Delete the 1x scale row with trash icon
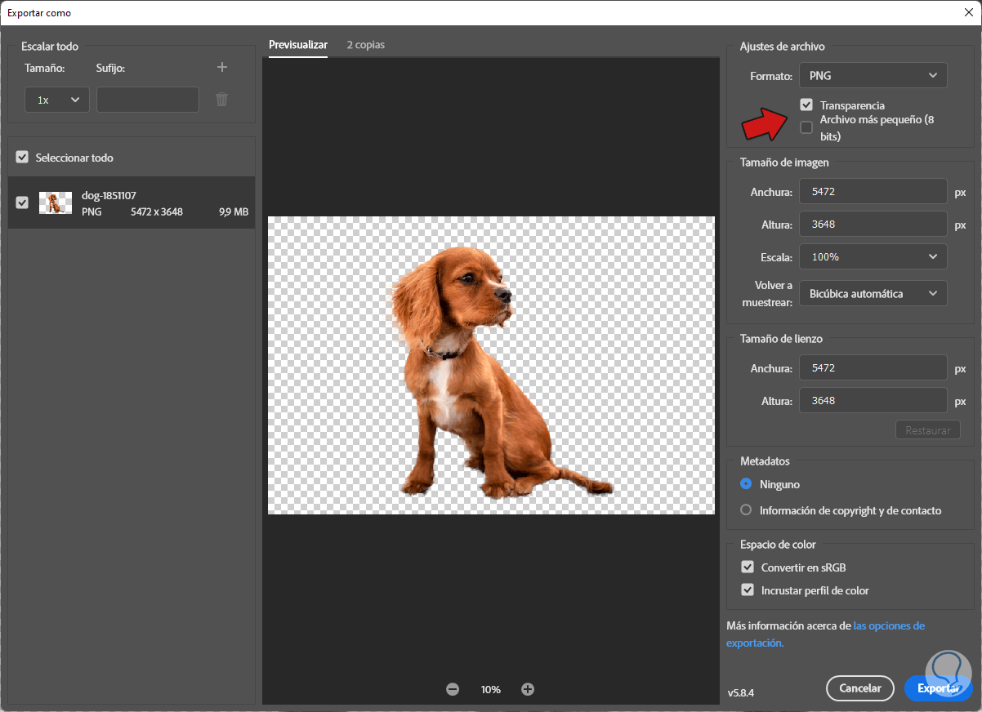The image size is (982, 712). click(x=221, y=100)
